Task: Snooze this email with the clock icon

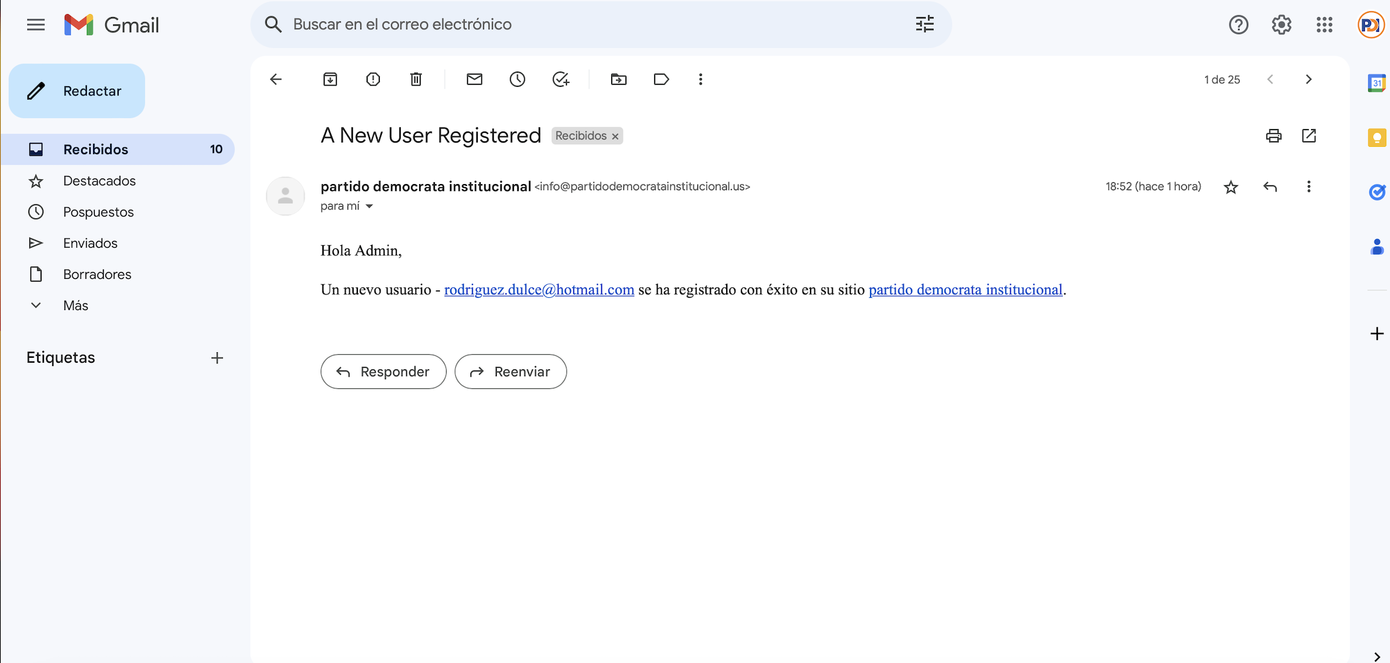Action: pos(518,80)
